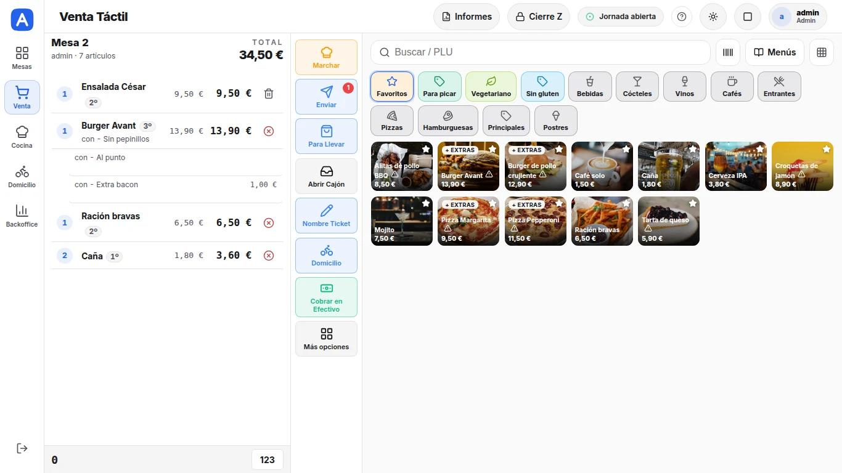Focus the Buscar / PLU search field
This screenshot has height=473, width=842.
[x=541, y=52]
